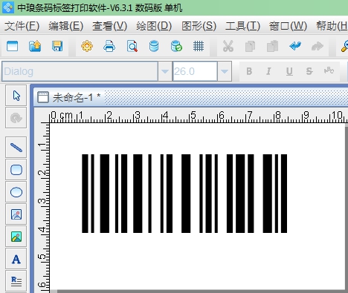Open the 窗口(W) menu

coord(288,26)
